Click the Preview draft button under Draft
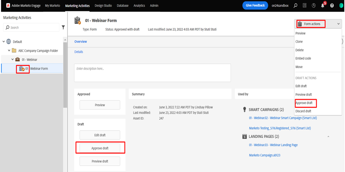345x172 pixels. pyautogui.click(x=100, y=161)
